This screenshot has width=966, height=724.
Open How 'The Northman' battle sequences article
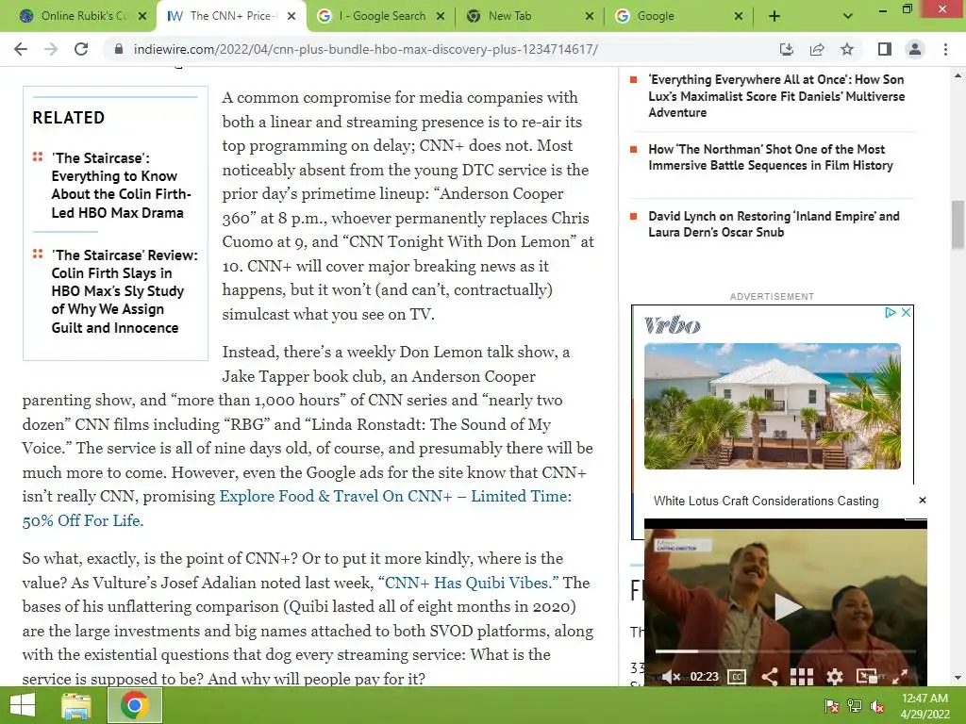(x=770, y=157)
